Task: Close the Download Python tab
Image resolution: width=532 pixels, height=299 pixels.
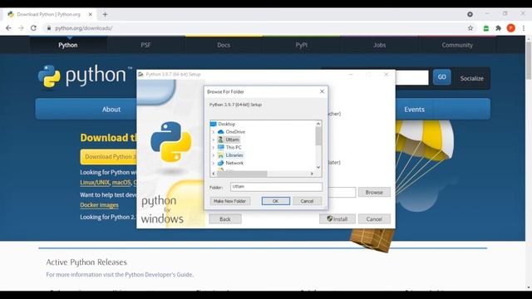Action: click(91, 14)
